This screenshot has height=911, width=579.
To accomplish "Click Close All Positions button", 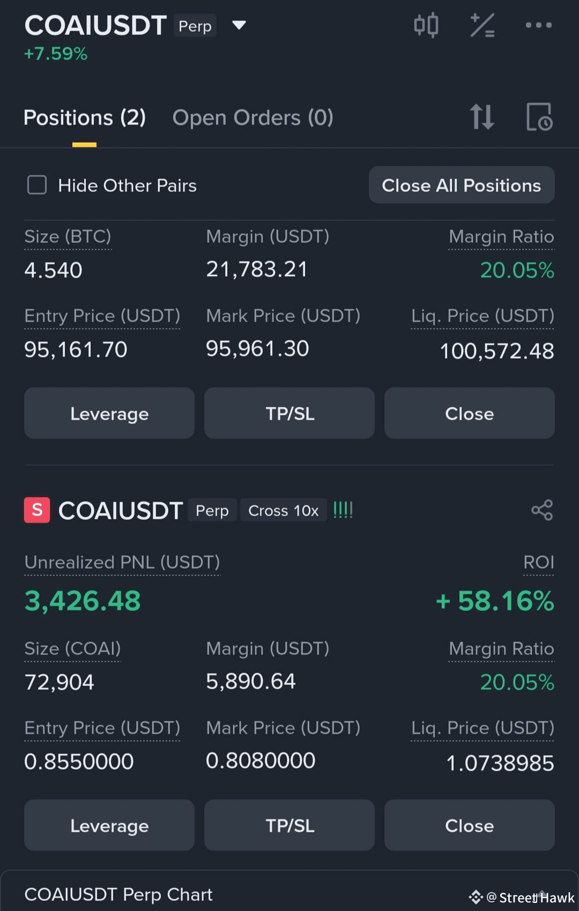I will [x=461, y=185].
